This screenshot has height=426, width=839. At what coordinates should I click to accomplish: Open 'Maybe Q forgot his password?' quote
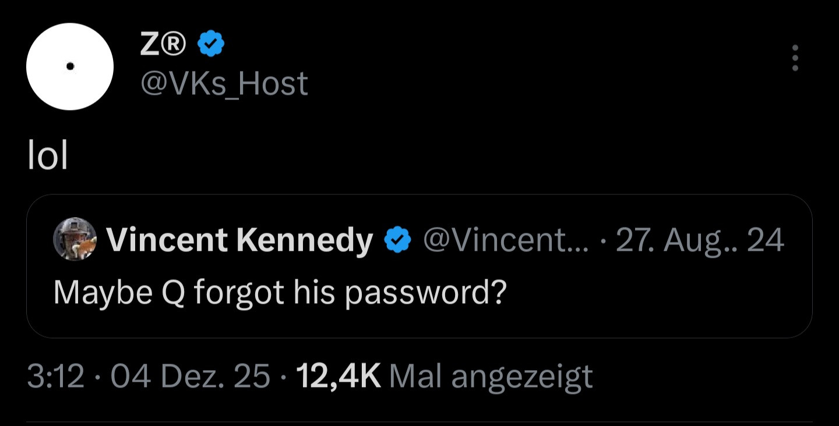(279, 291)
